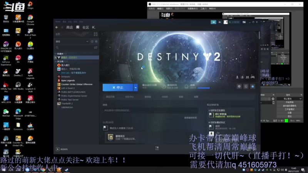Open Microsoft Edge desktop shortcut
Screen dimensions: 308x173
click(x=18, y=114)
